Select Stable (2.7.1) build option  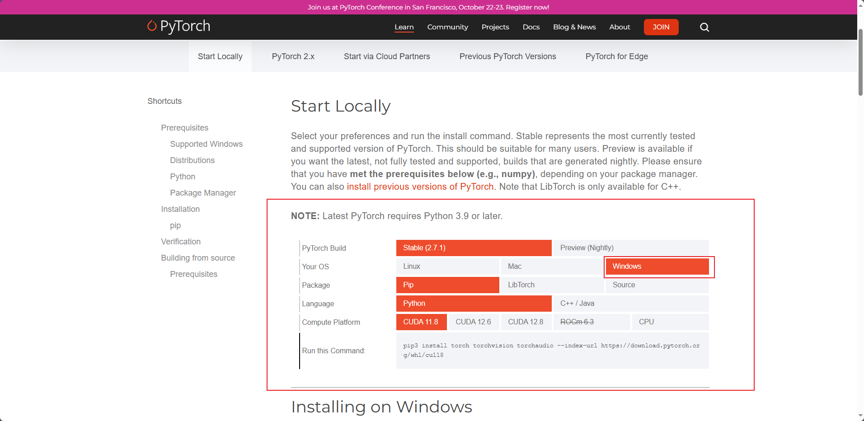coord(474,248)
